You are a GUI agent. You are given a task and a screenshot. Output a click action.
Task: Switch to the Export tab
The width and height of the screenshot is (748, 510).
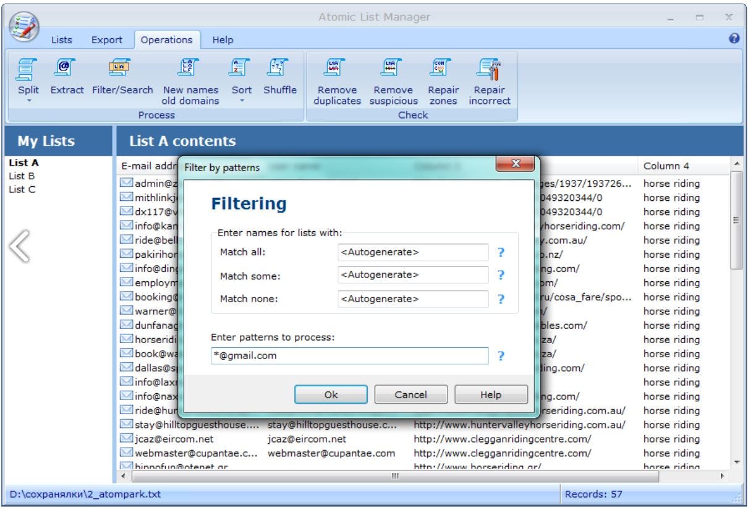tap(106, 40)
